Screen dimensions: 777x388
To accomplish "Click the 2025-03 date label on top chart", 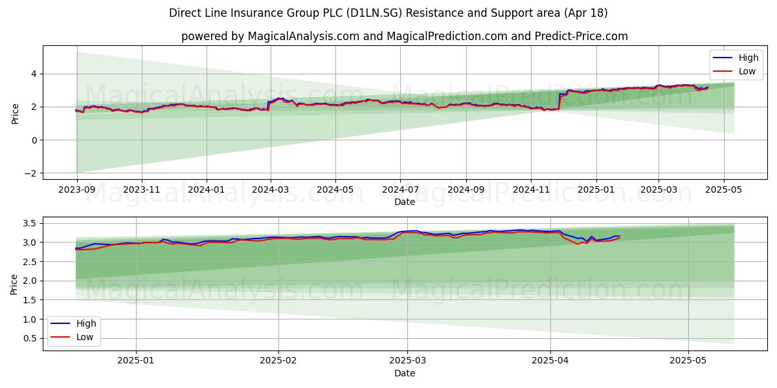I will coord(659,190).
